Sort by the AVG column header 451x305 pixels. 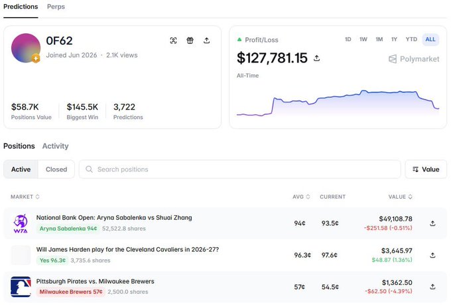coord(301,197)
